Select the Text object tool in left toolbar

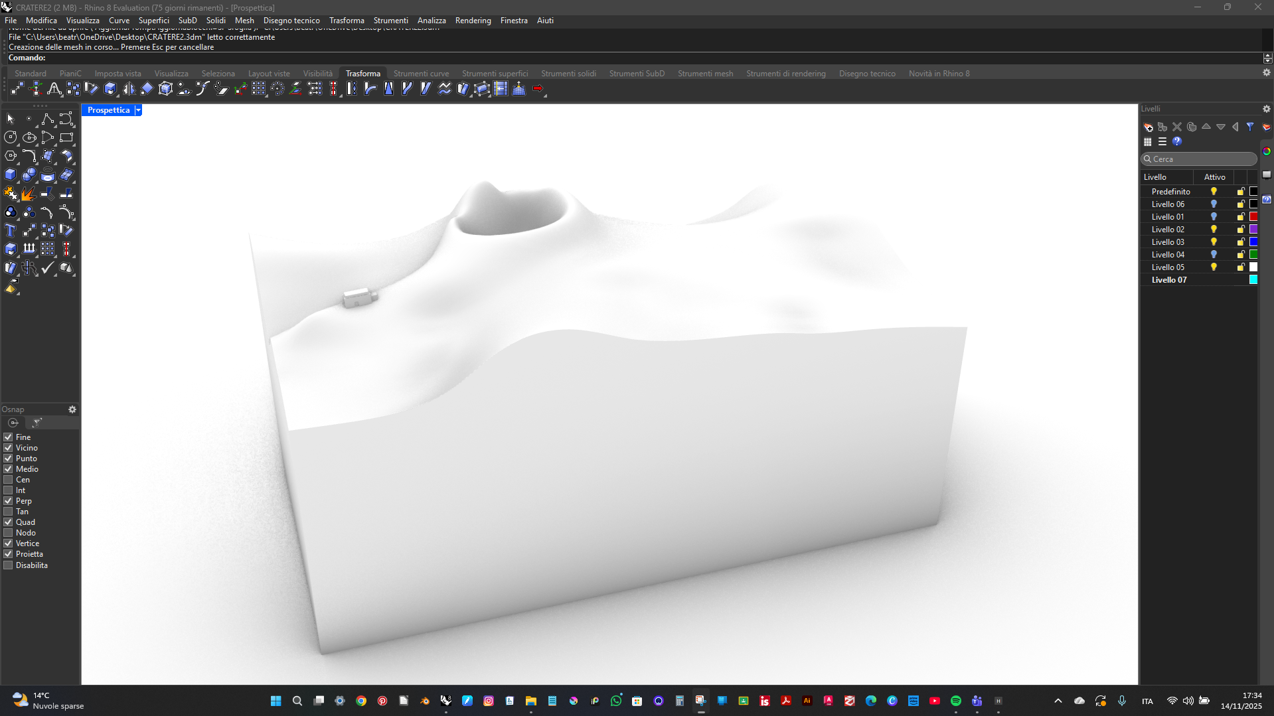click(x=10, y=231)
